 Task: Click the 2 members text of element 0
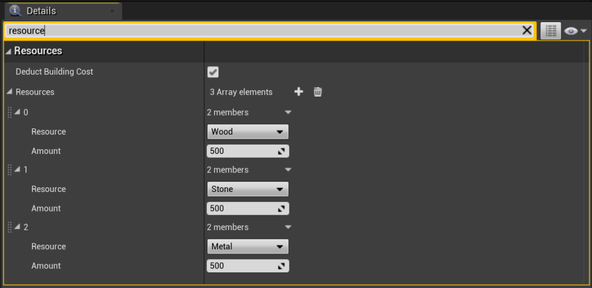point(227,113)
